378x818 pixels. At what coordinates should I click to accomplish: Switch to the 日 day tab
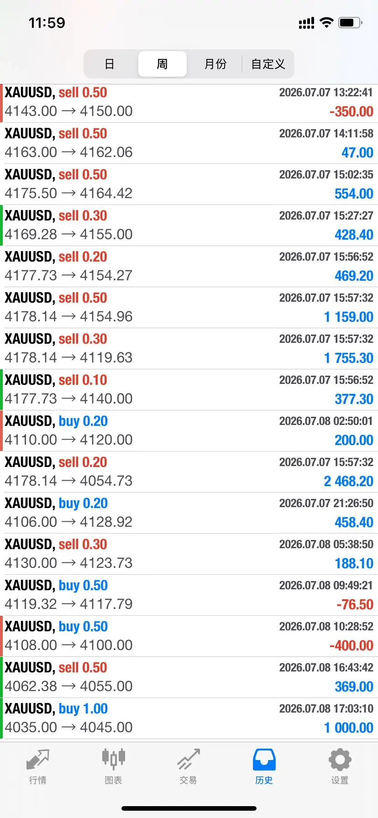(110, 64)
